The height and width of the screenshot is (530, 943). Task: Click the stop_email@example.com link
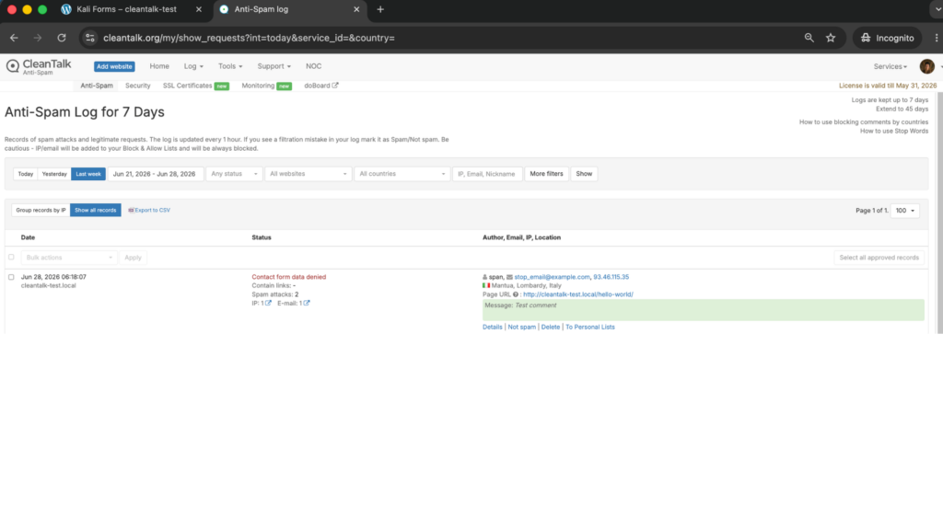[552, 277]
